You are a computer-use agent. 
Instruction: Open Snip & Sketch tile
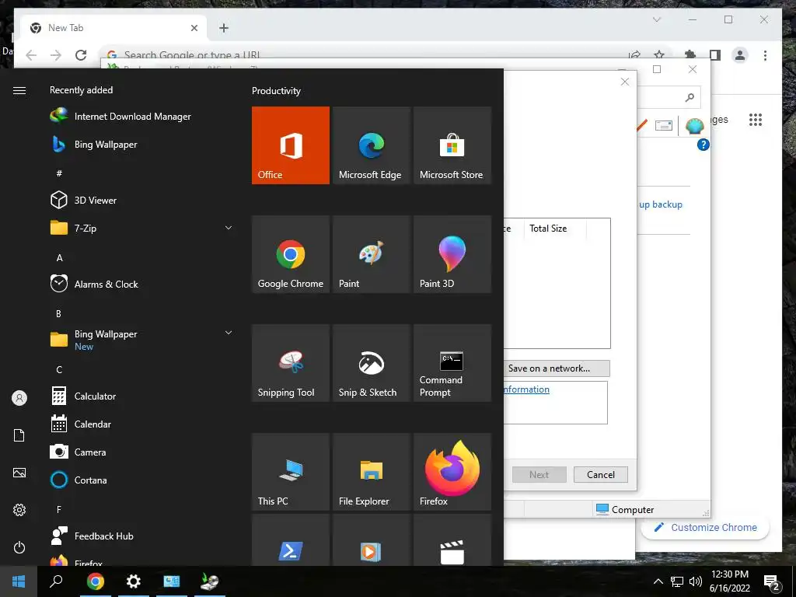click(x=371, y=363)
